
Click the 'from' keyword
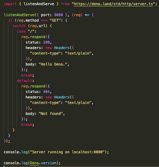pos(65,4)
